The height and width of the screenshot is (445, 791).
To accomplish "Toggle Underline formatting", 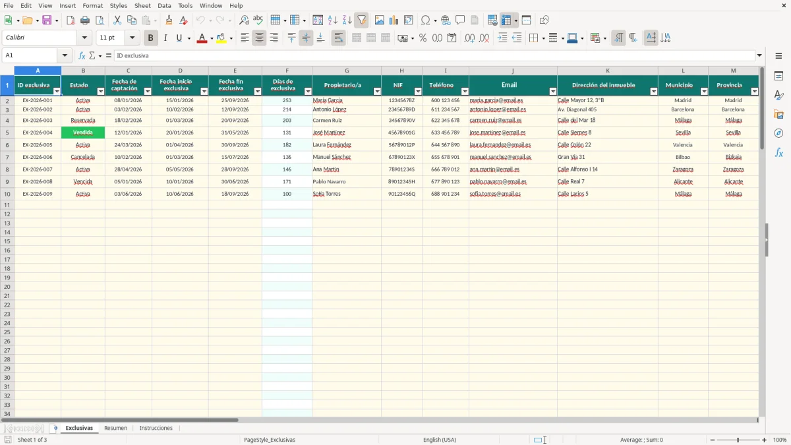I will [179, 38].
